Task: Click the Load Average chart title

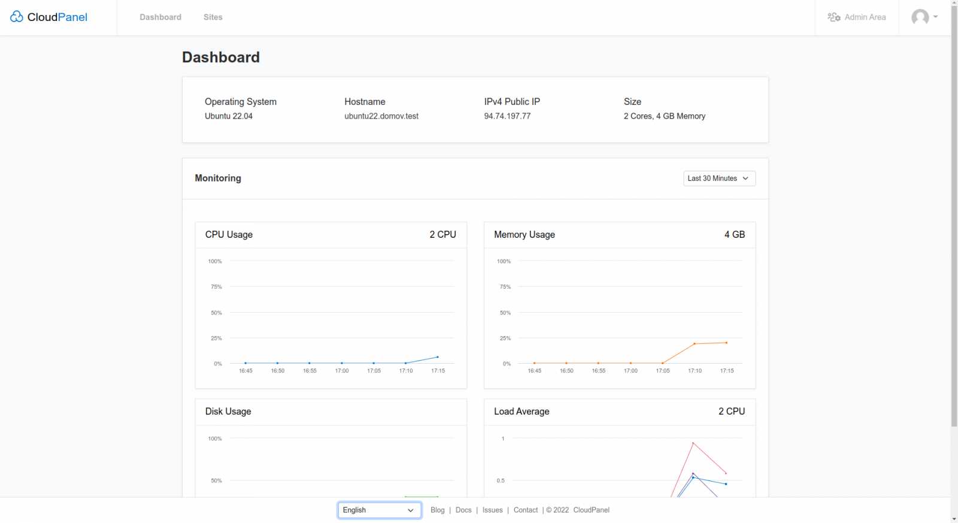Action: click(522, 412)
